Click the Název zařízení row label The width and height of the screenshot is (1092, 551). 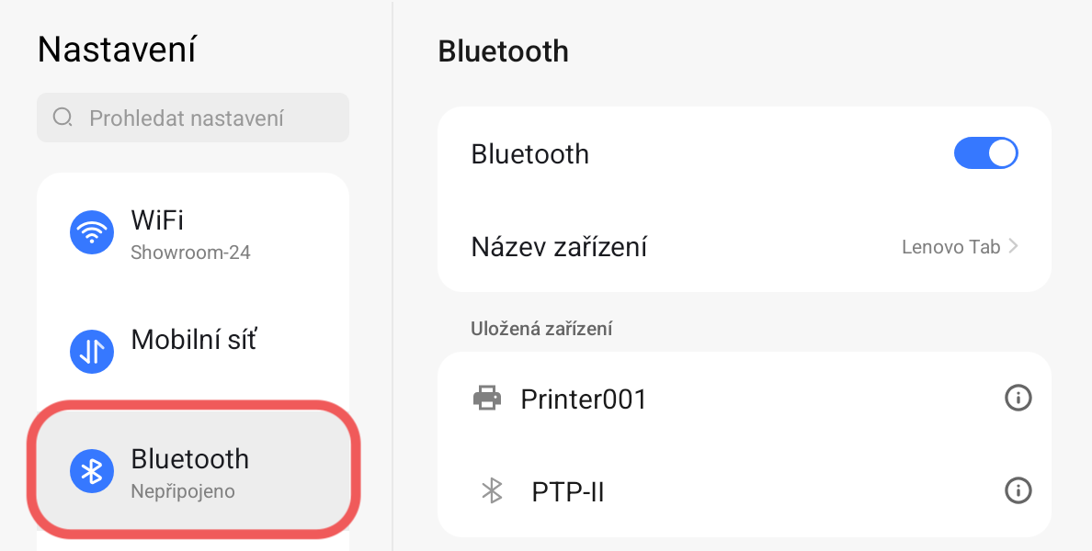coord(559,247)
